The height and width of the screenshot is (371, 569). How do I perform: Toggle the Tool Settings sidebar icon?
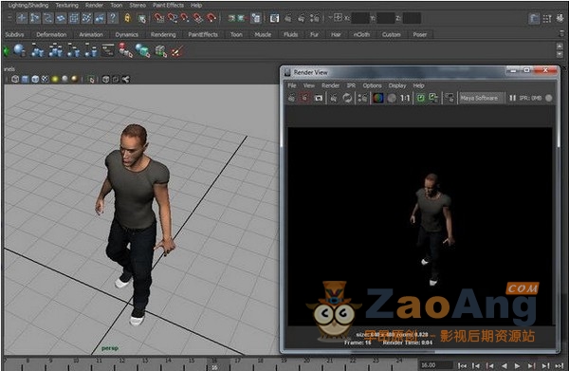pyautogui.click(x=547, y=18)
